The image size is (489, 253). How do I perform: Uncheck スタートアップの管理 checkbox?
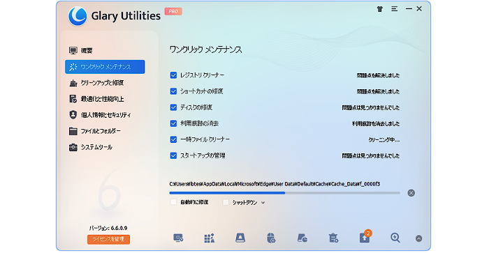click(173, 155)
